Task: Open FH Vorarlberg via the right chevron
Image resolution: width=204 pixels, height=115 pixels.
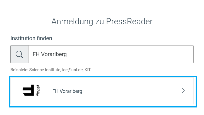Action: coord(183,91)
